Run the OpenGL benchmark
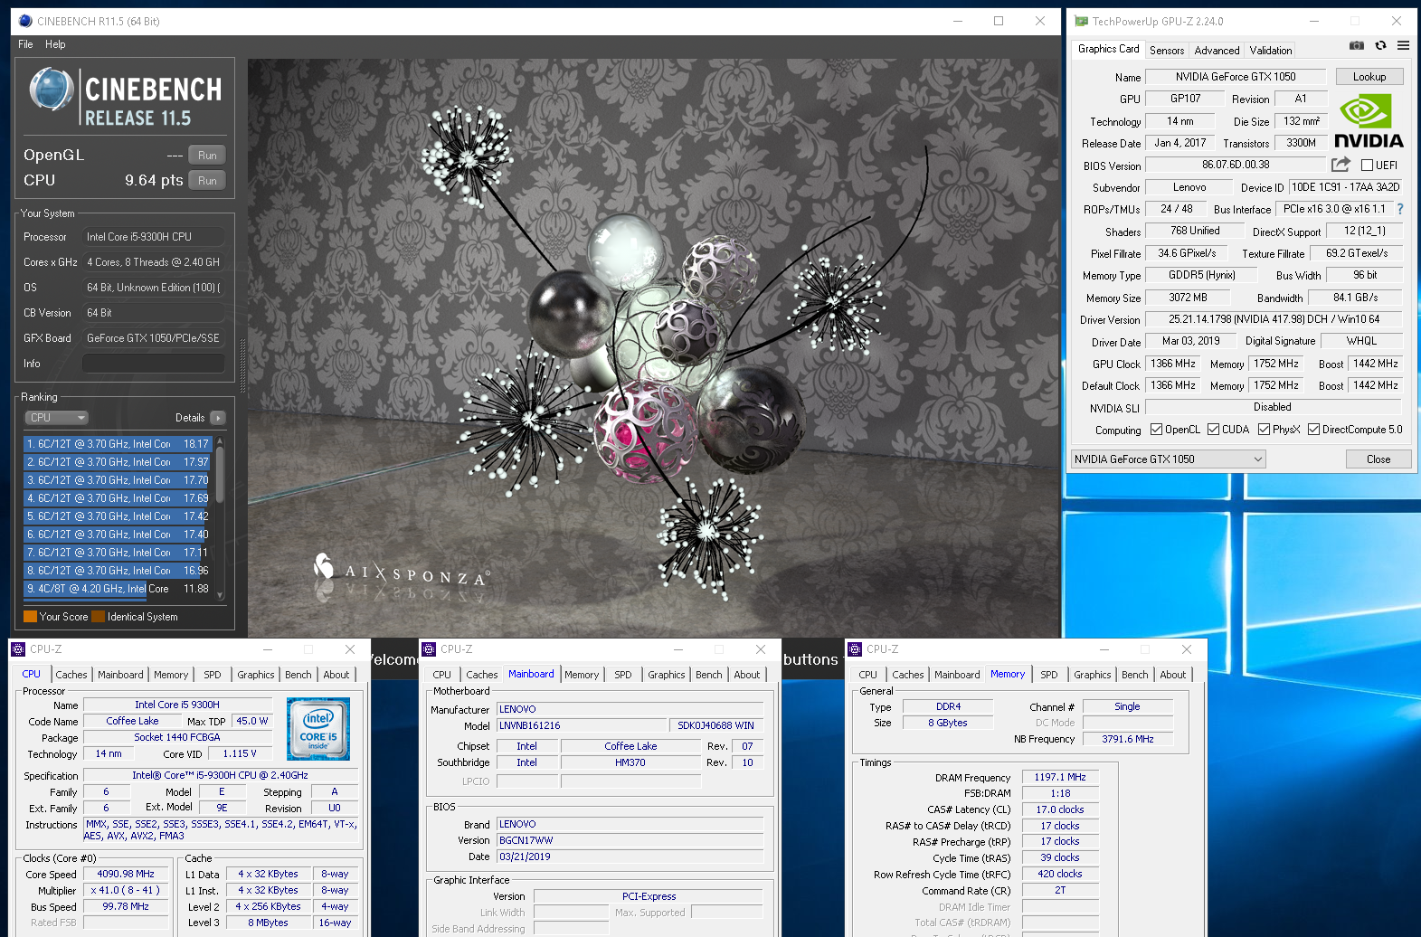This screenshot has width=1421, height=937. [x=207, y=156]
